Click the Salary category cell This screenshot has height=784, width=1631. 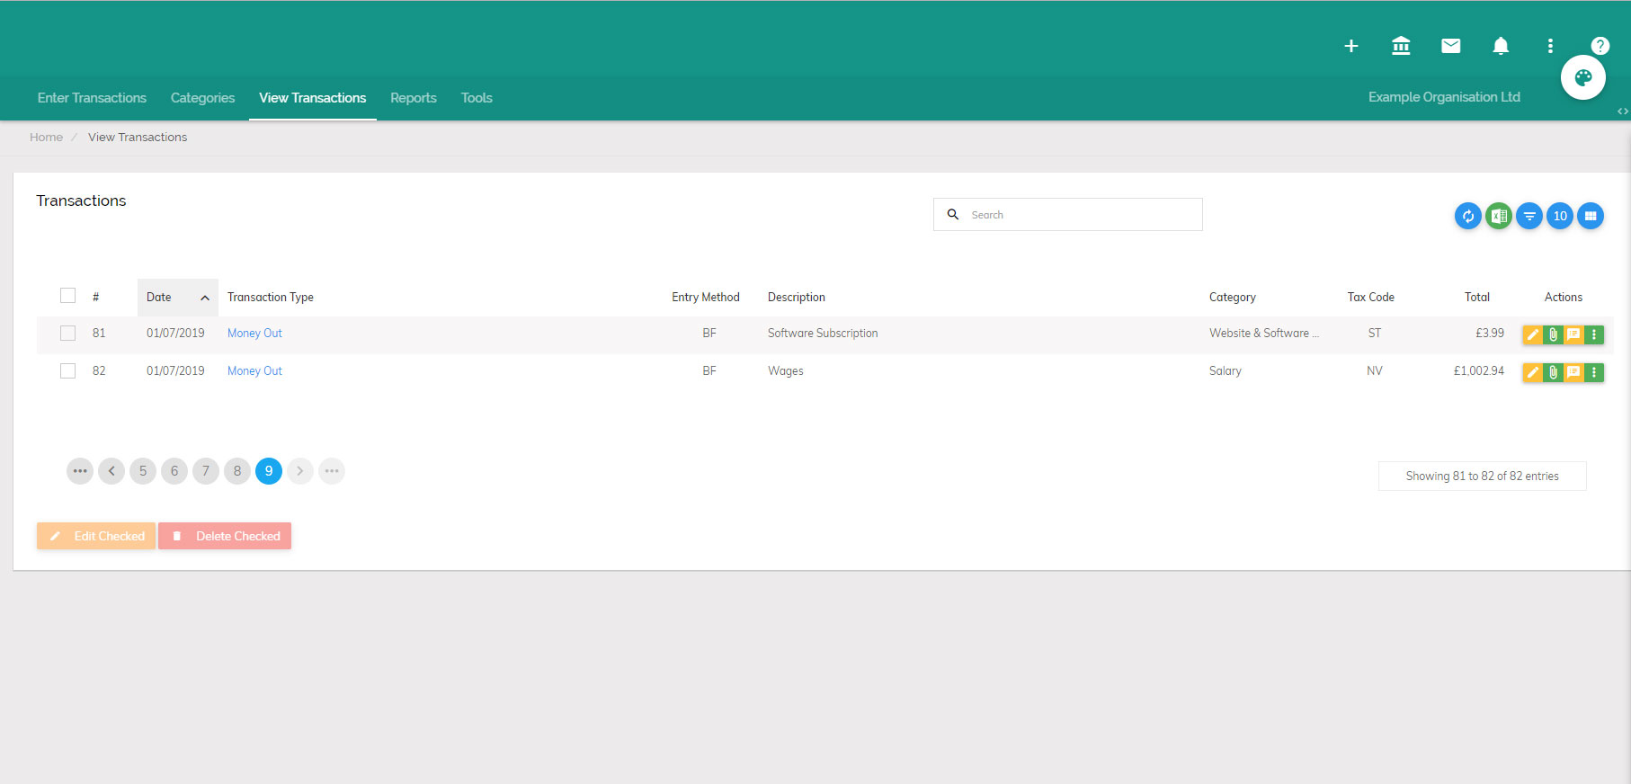tap(1225, 370)
